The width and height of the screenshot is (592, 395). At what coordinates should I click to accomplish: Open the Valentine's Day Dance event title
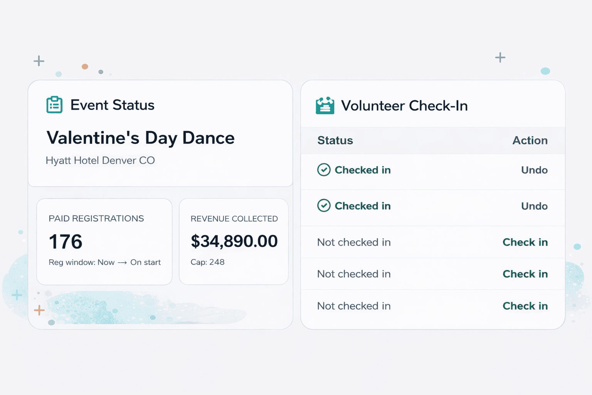click(140, 138)
